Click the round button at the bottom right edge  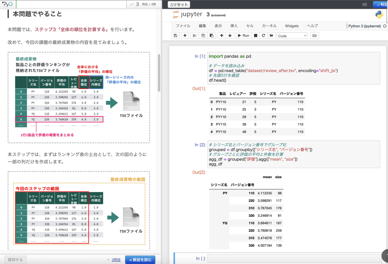(385, 255)
